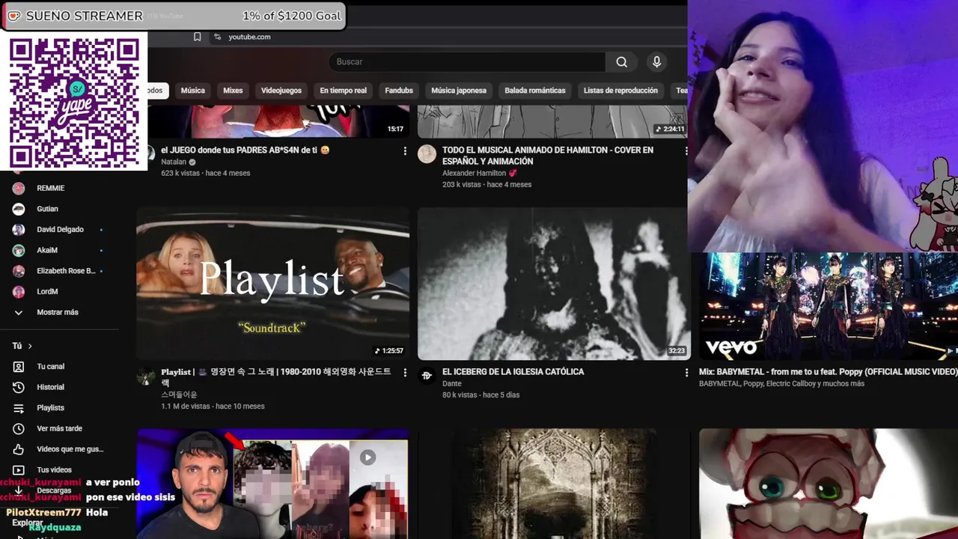The width and height of the screenshot is (958, 539).
Task: Open the Natalan channel name link
Action: coord(174,162)
